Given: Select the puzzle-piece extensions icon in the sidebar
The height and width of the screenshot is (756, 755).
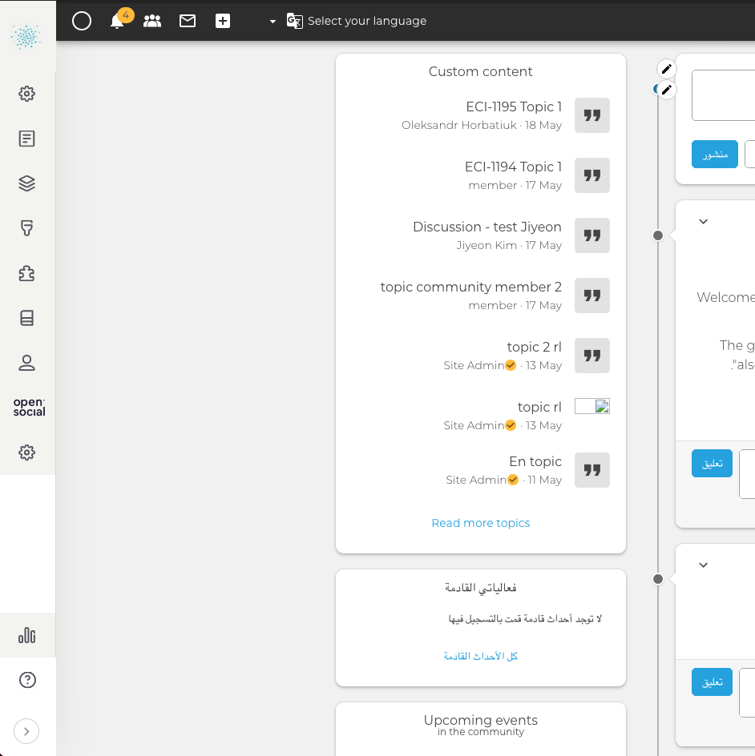Looking at the screenshot, I should (26, 273).
